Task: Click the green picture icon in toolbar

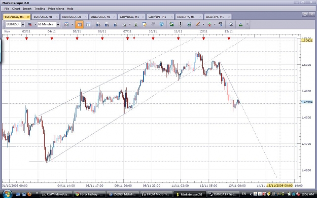Action: (171, 24)
